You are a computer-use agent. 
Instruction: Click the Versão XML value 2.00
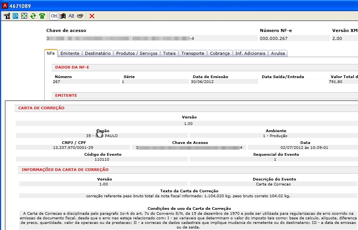pyautogui.click(x=337, y=38)
